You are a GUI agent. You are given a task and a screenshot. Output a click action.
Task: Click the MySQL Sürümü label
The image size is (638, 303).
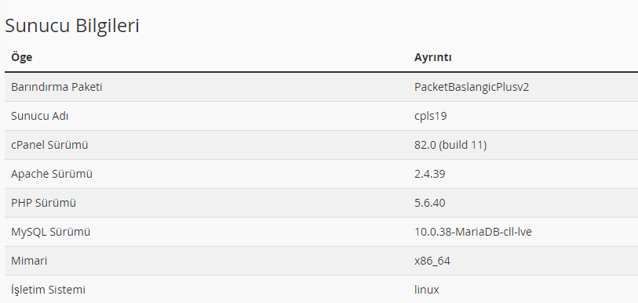[50, 232]
